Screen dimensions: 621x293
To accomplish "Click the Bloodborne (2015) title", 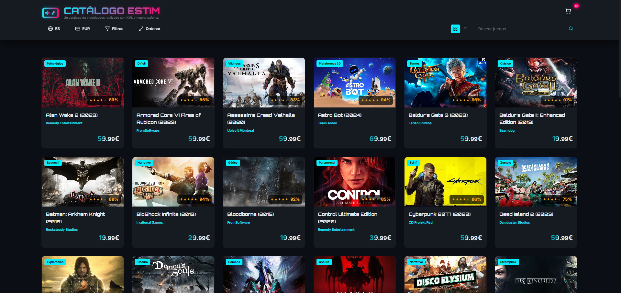I will [250, 214].
